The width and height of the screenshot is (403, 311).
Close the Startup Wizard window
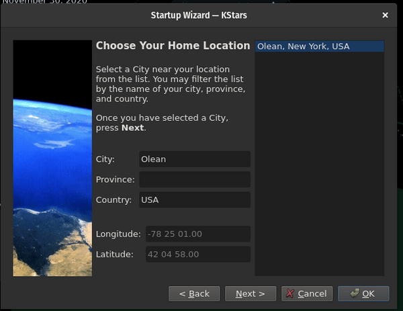coord(385,15)
